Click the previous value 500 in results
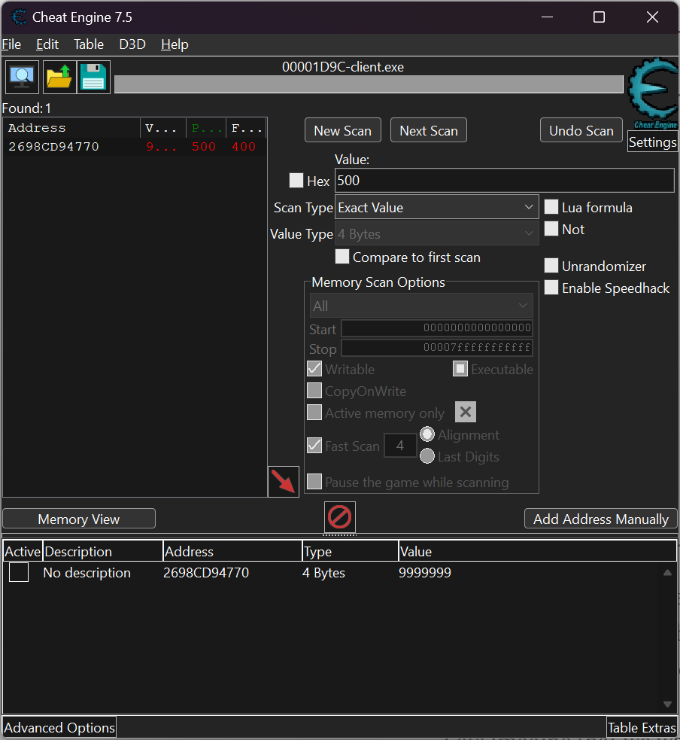680x740 pixels. click(x=204, y=147)
